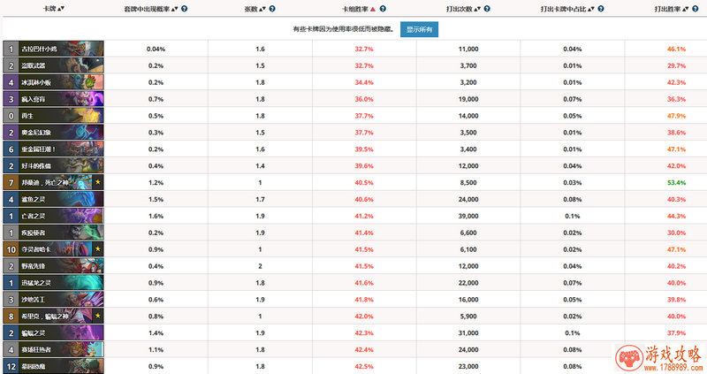Sort by 打出胜率 column header

(x=672, y=9)
